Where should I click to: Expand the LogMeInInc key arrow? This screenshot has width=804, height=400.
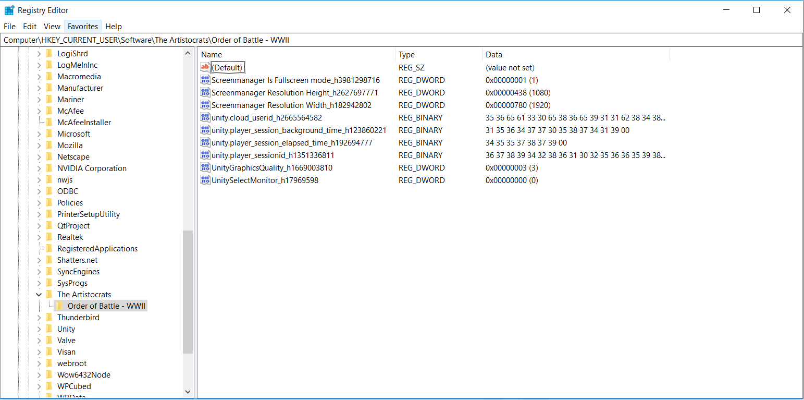(x=39, y=65)
